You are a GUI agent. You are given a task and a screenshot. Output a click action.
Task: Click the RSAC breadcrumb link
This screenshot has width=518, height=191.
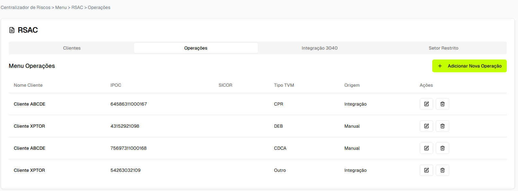pos(77,7)
